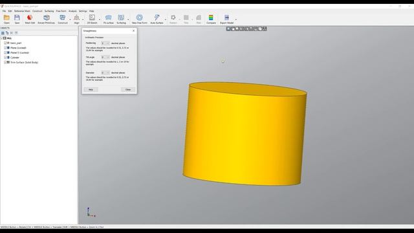Click the Export Model icon
Viewport: 414px width, 233px height.
coord(227,17)
